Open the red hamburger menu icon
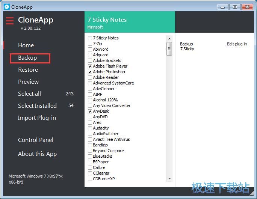The width and height of the screenshot is (257, 199). coord(9,21)
